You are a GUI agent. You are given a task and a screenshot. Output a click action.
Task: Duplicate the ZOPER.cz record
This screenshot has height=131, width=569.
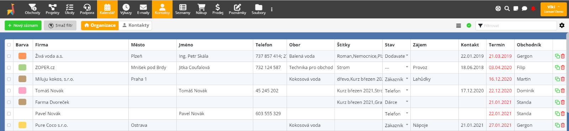pos(557,68)
